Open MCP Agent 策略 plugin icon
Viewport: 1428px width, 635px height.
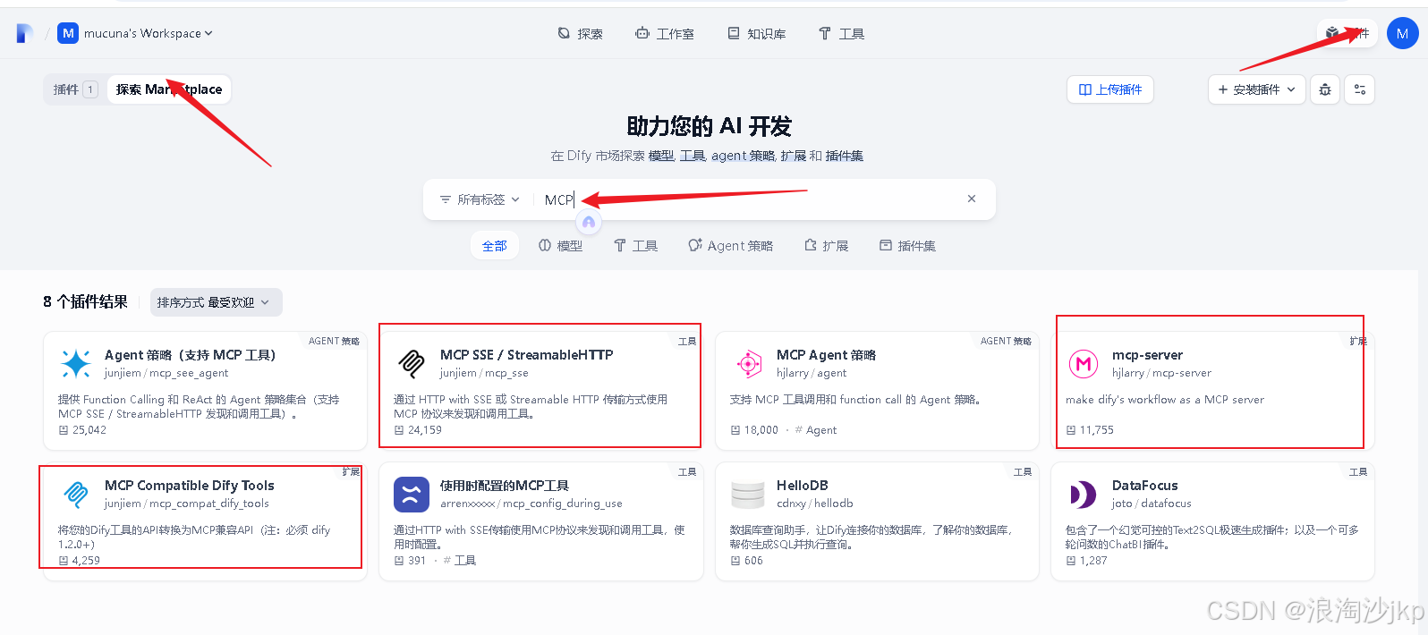point(748,364)
